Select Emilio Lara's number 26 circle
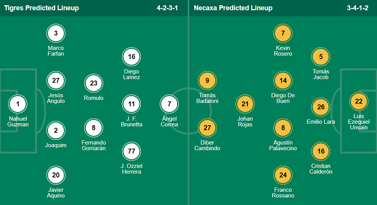The image size is (377, 205). (321, 107)
